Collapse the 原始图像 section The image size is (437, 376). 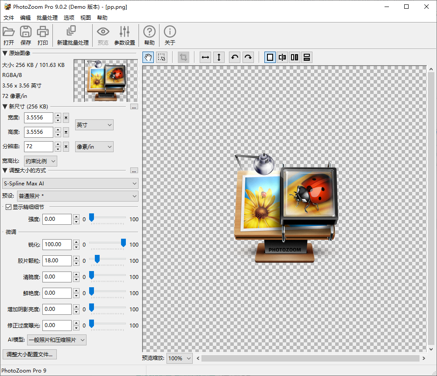(x=5, y=53)
